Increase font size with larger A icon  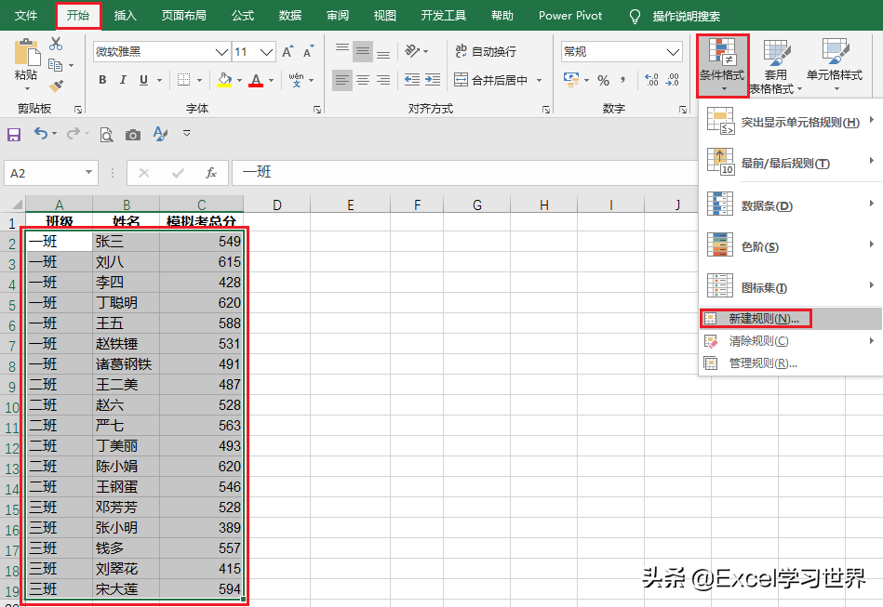288,52
